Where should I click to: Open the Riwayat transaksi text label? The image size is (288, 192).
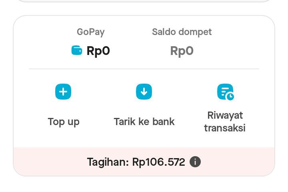pos(225,121)
